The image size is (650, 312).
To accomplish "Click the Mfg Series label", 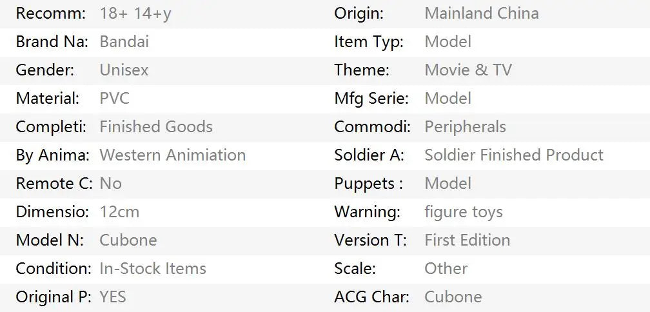I will click(x=371, y=99).
